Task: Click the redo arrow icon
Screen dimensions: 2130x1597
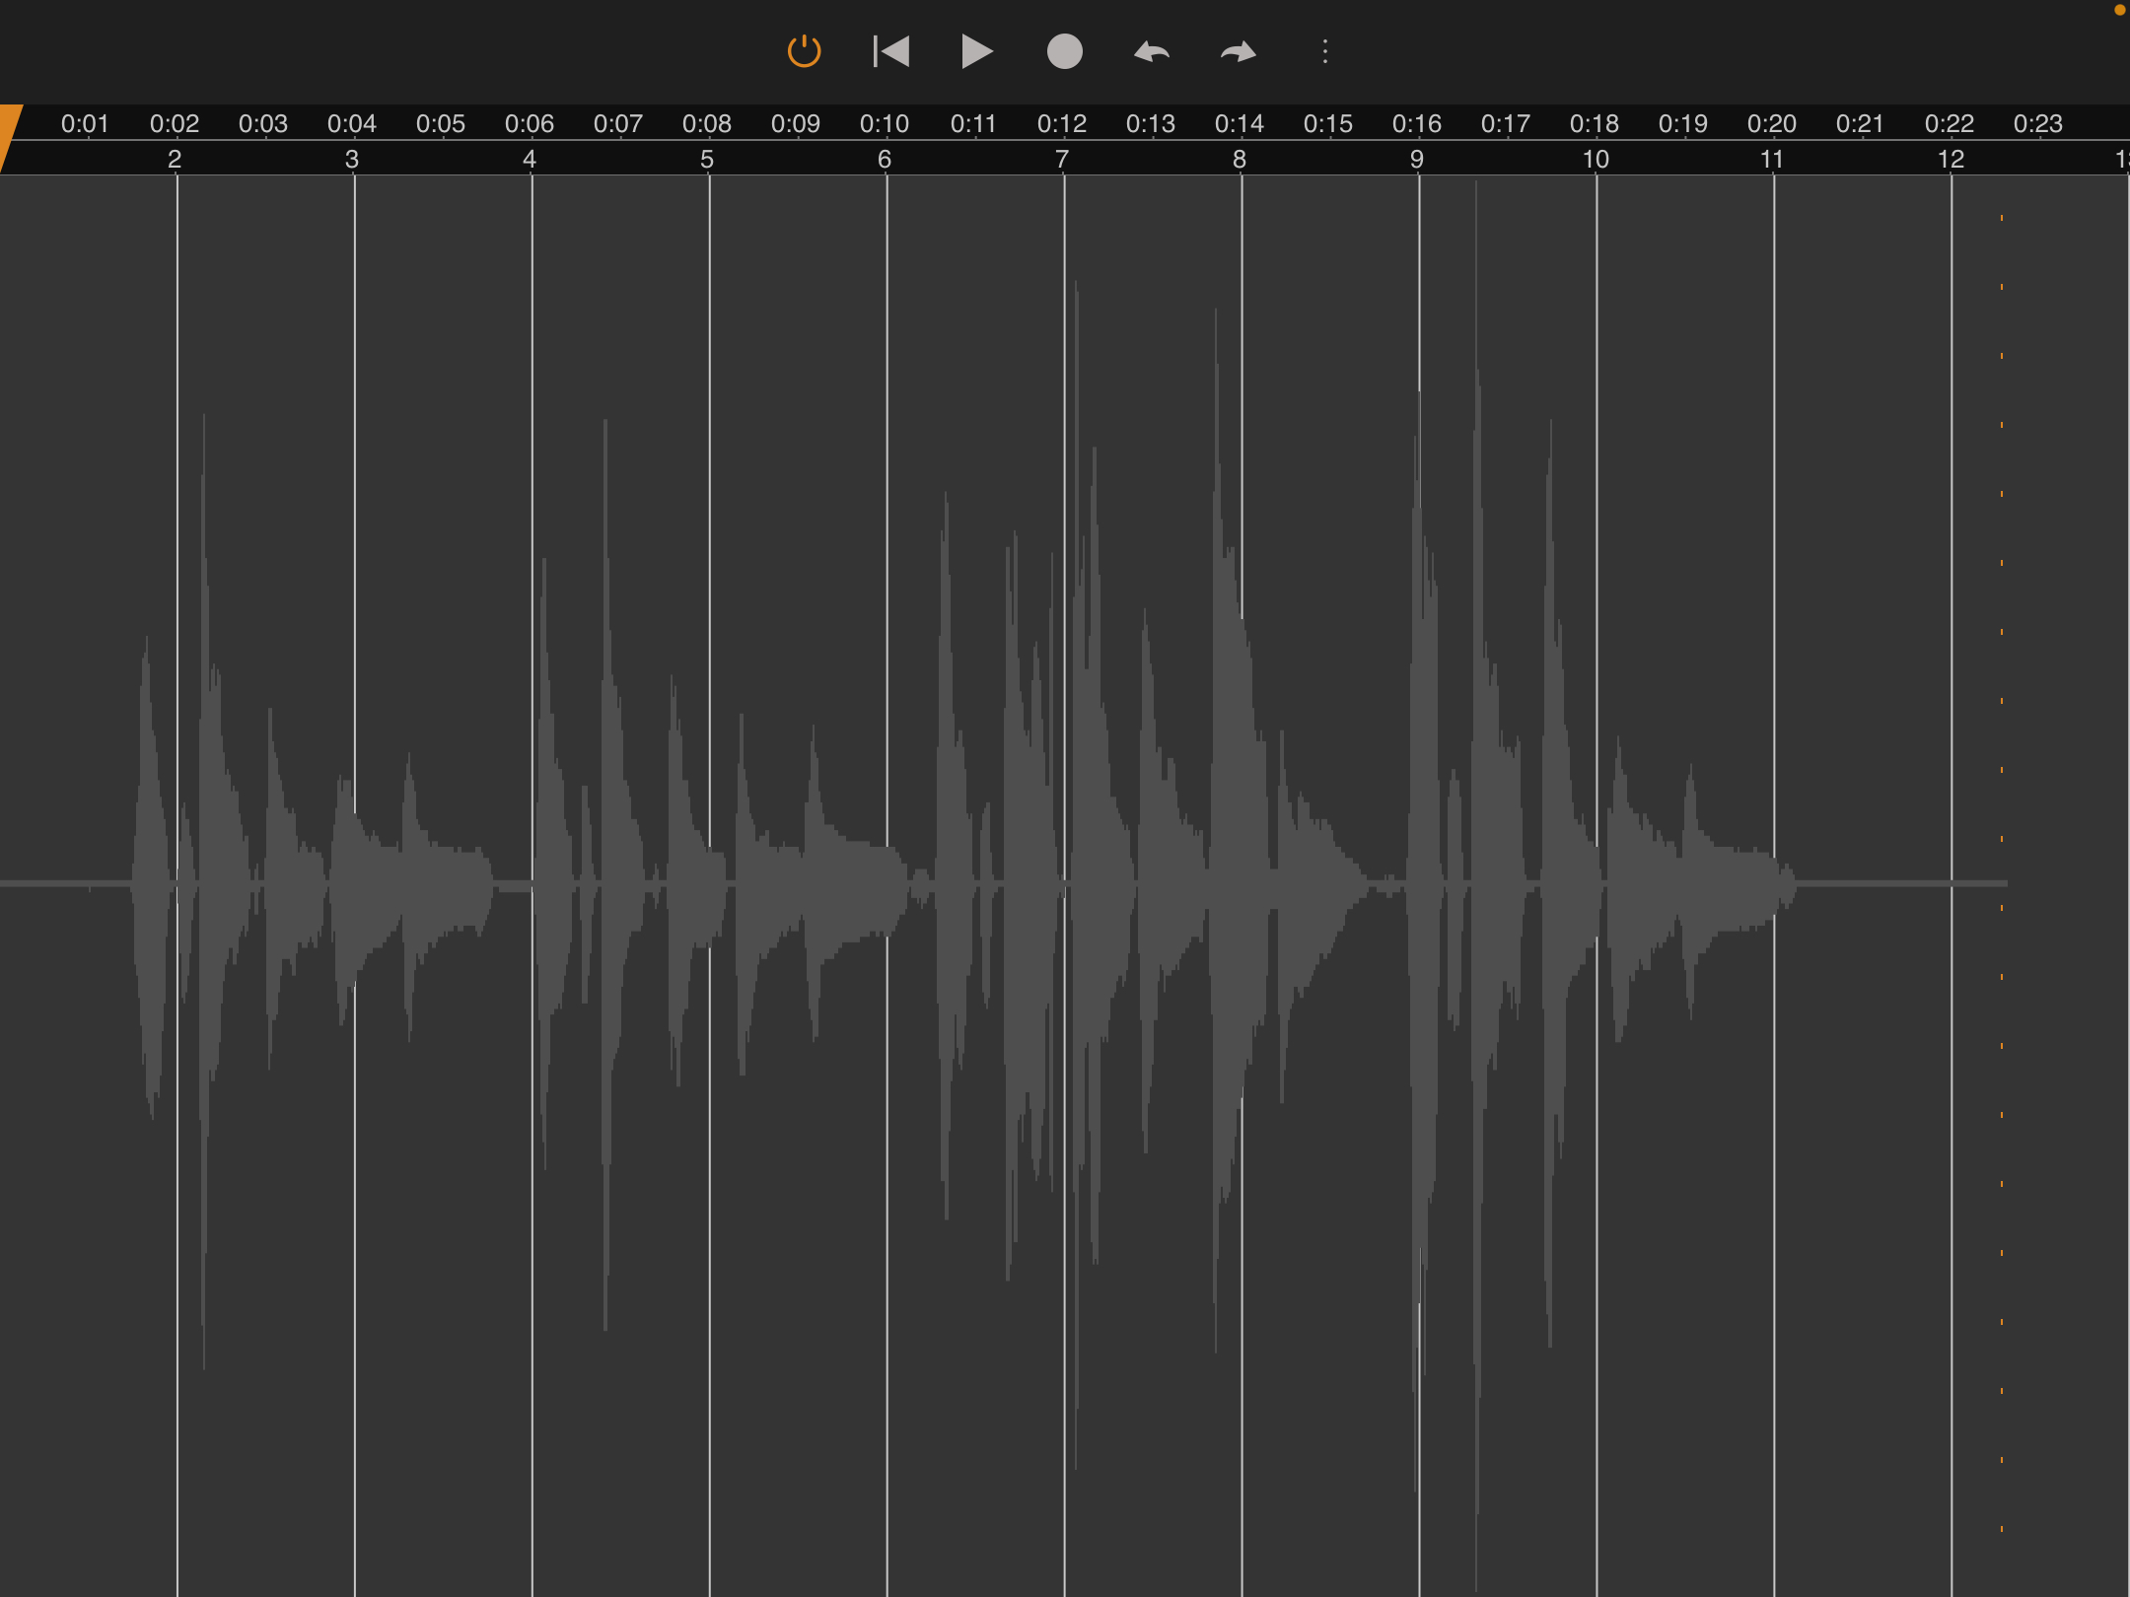Action: coord(1238,51)
